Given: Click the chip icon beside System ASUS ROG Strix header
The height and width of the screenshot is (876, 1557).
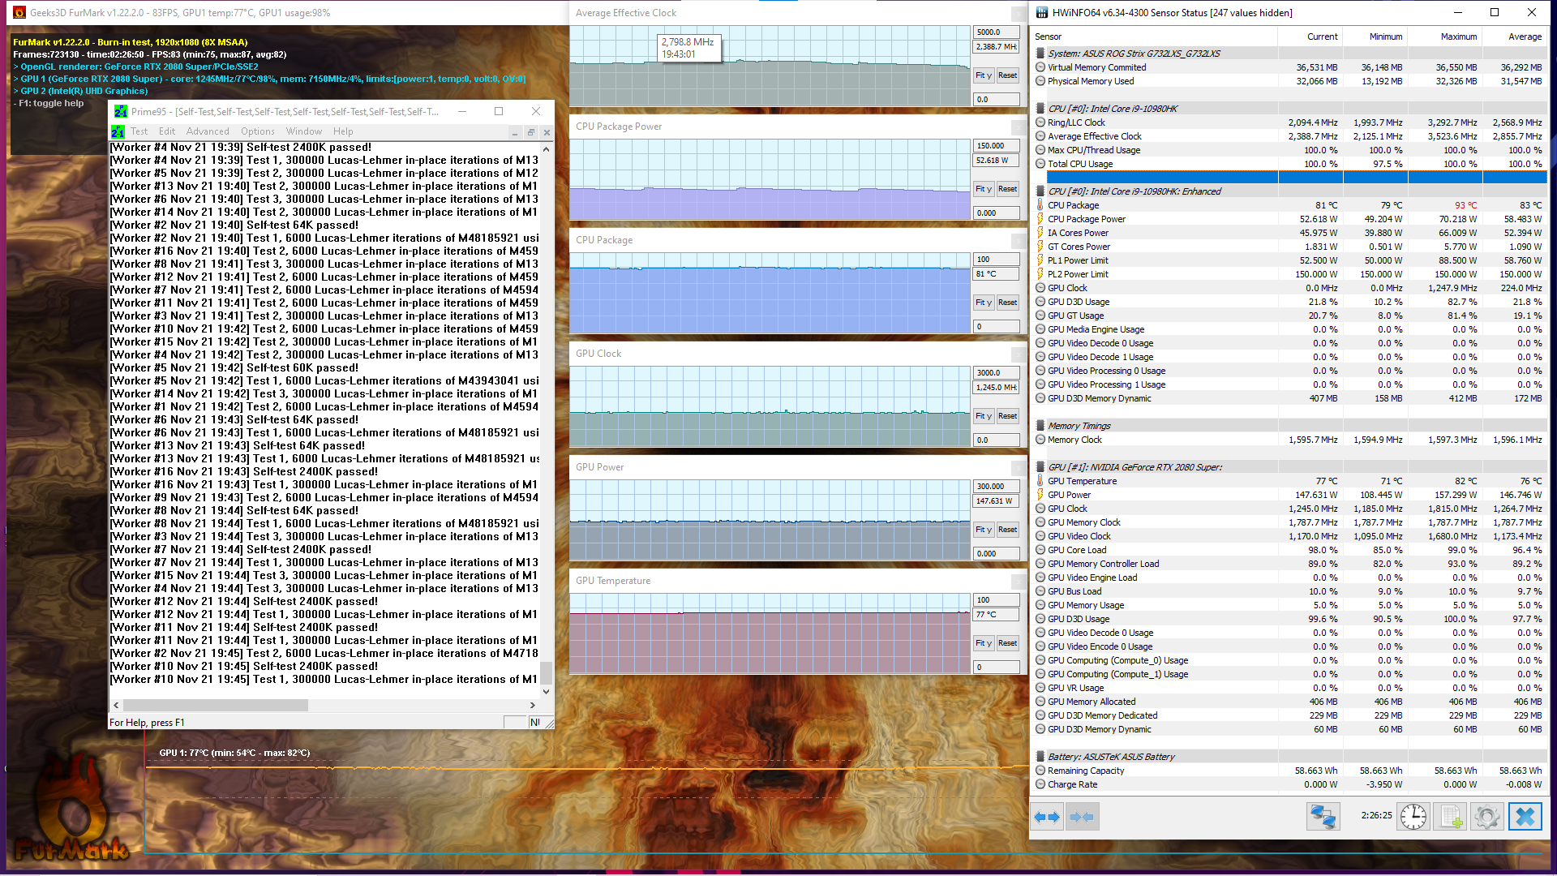Looking at the screenshot, I should click(x=1040, y=54).
